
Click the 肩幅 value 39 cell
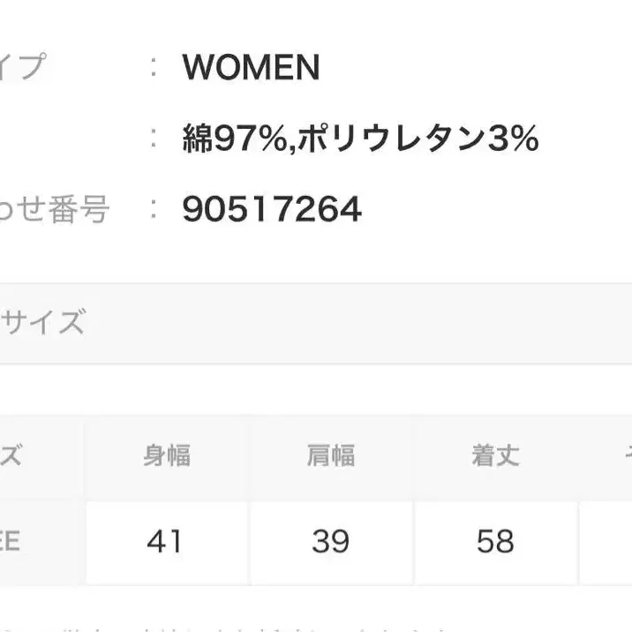click(331, 541)
